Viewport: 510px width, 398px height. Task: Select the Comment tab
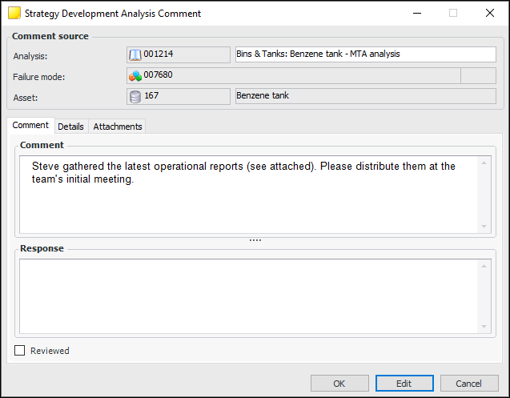coord(30,126)
